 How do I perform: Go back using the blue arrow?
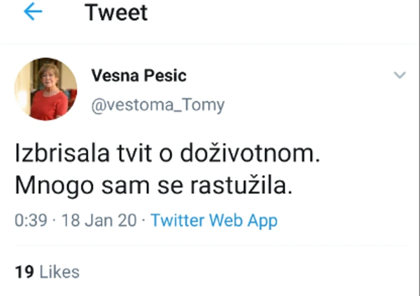pyautogui.click(x=33, y=13)
